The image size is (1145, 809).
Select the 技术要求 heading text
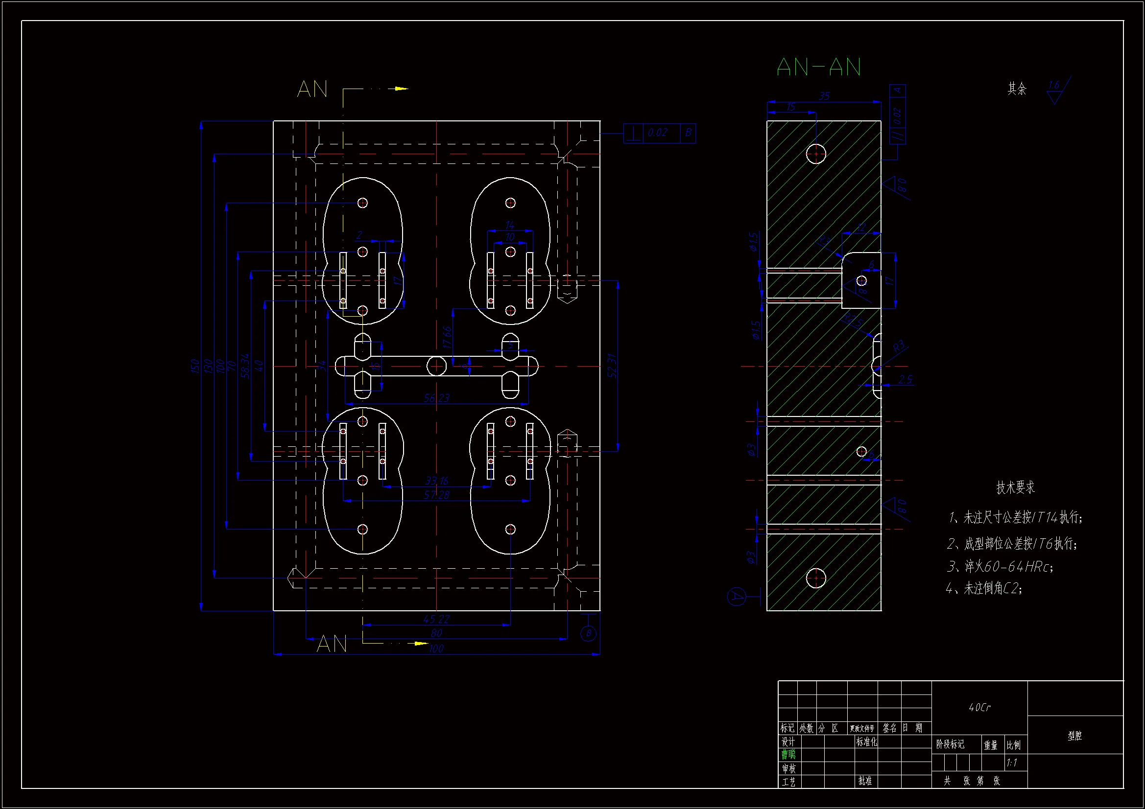(1015, 487)
